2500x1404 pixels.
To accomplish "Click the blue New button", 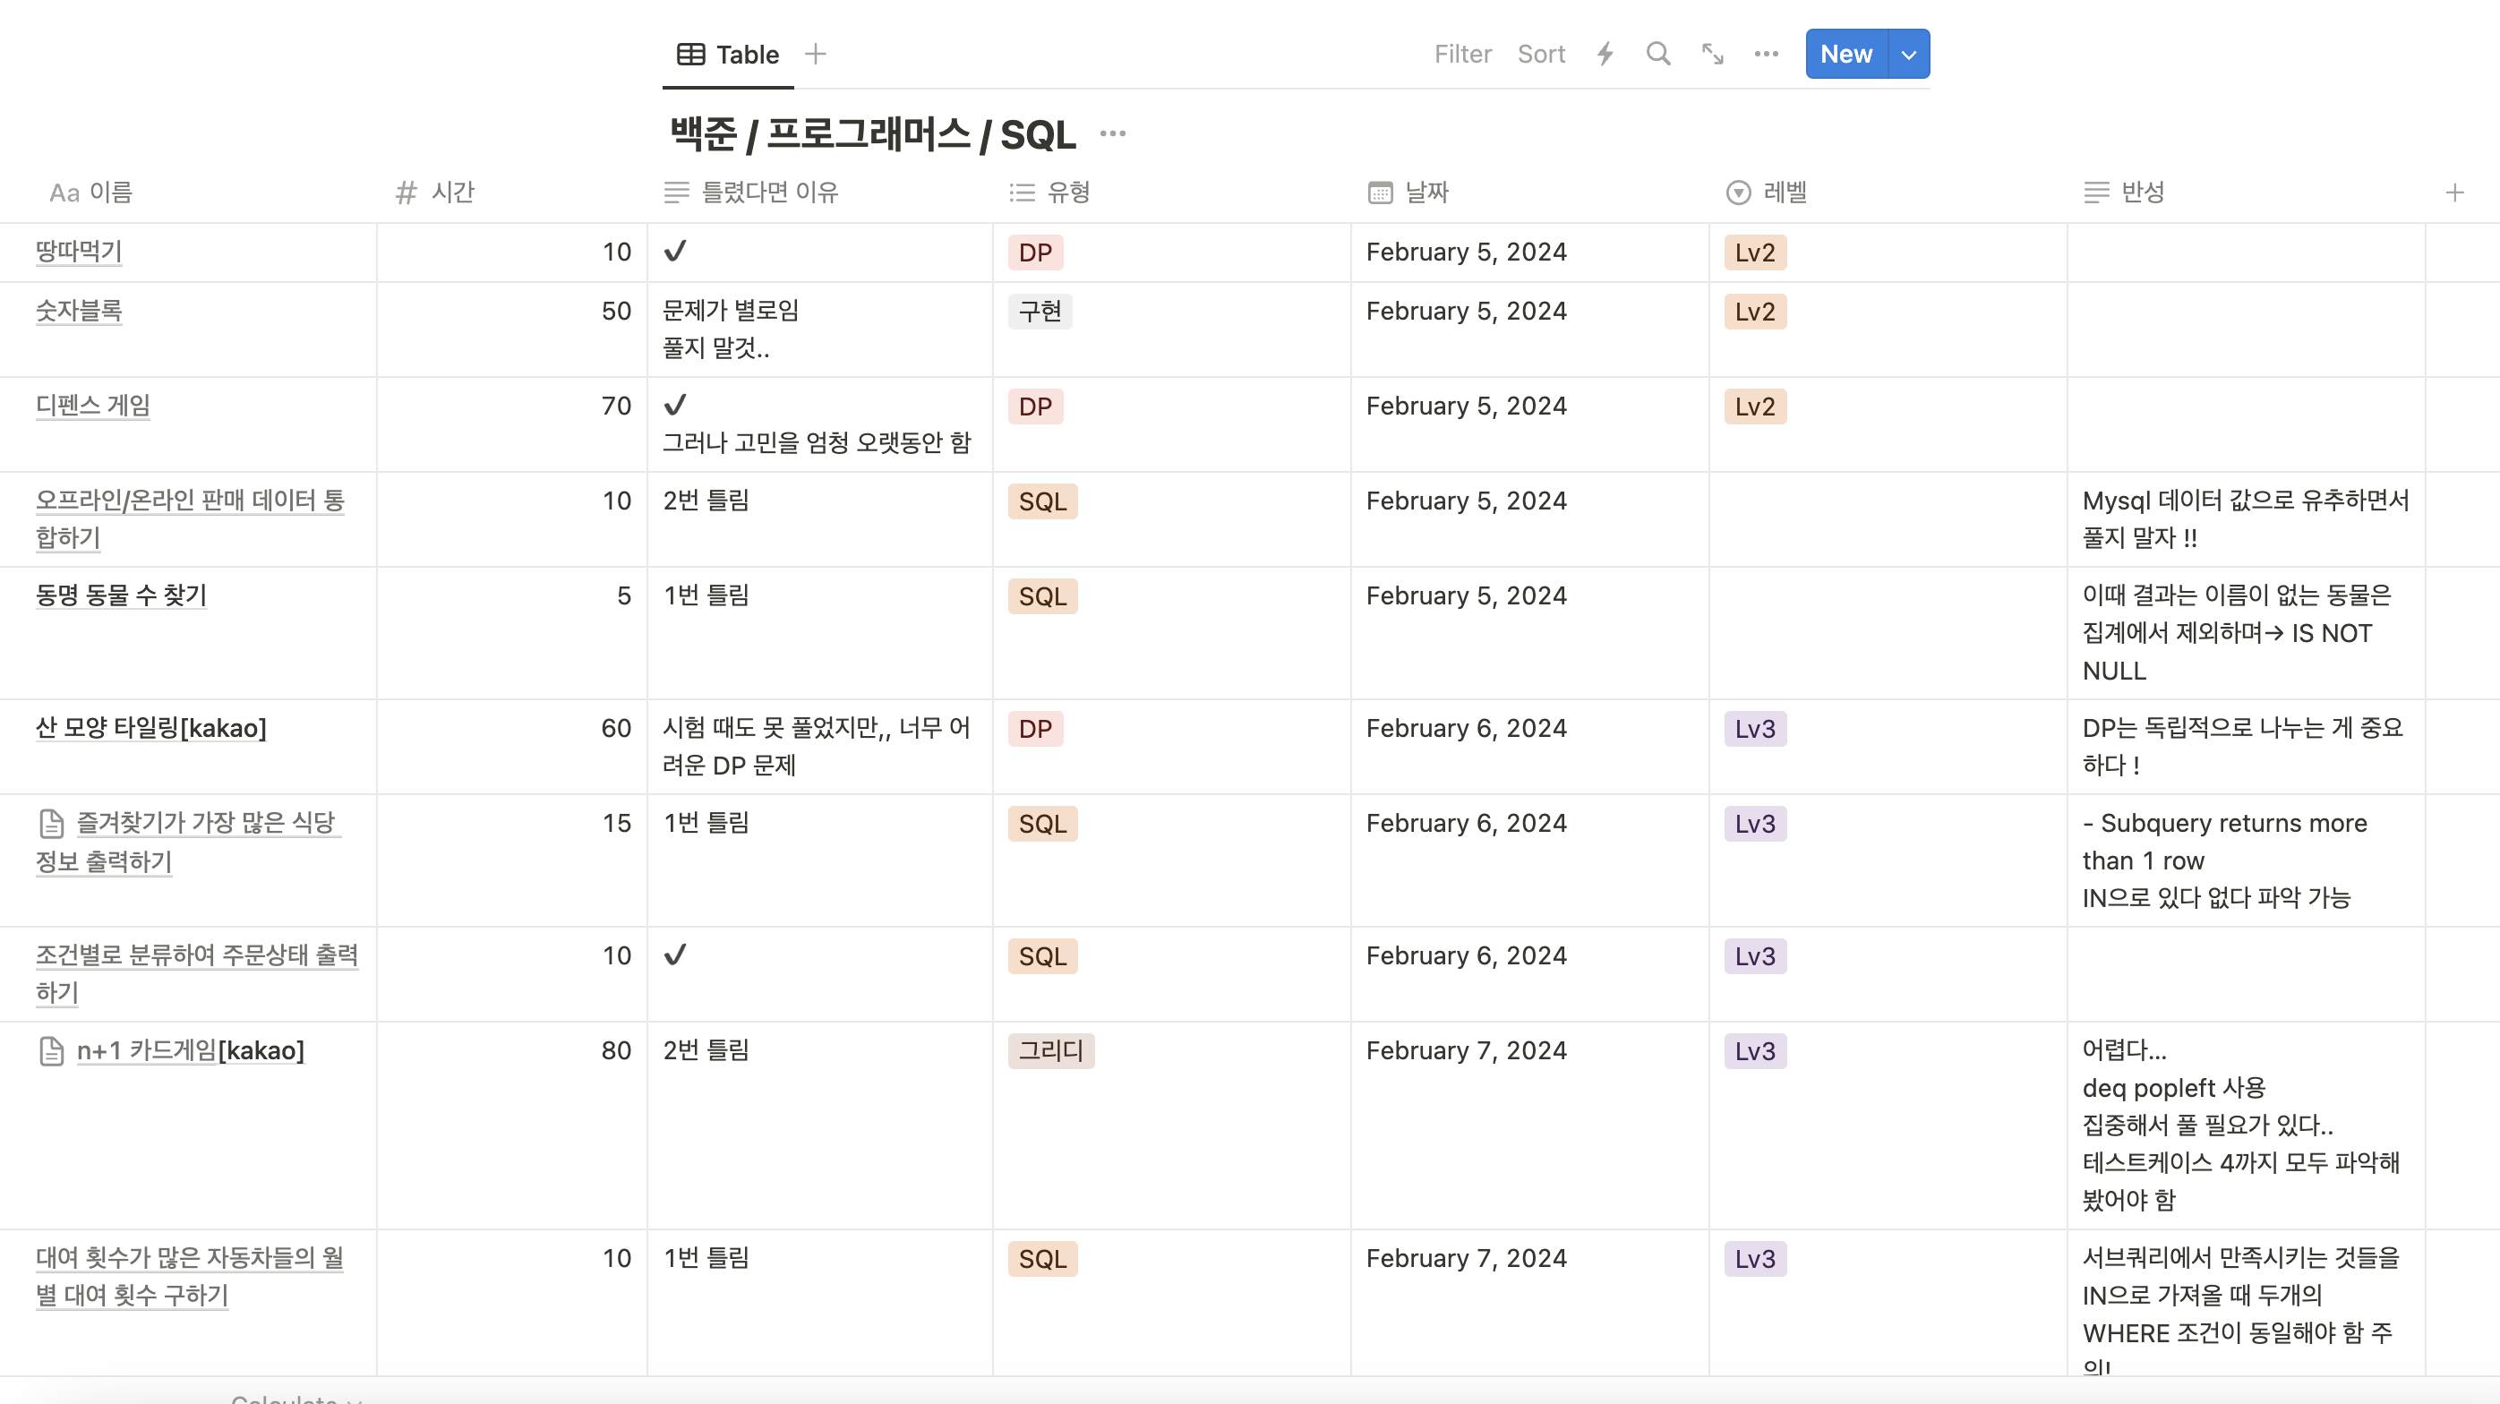I will 1845,55.
